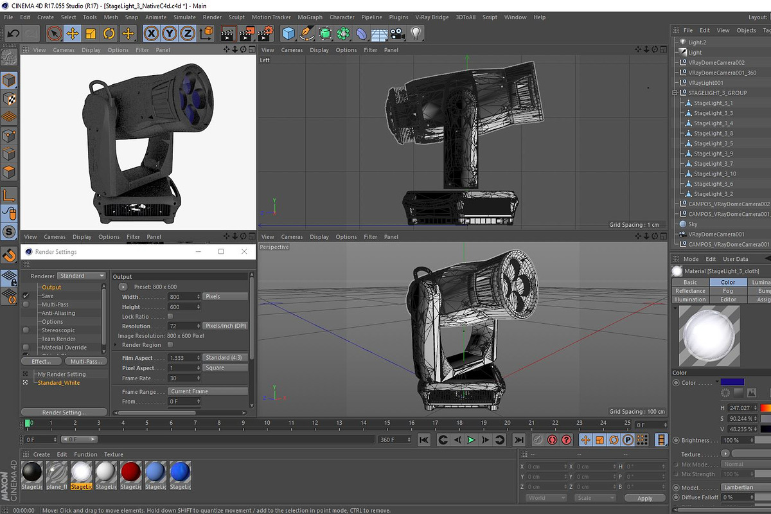Open the V-Ray Bridge menu
Image resolution: width=771 pixels, height=514 pixels.
point(432,17)
